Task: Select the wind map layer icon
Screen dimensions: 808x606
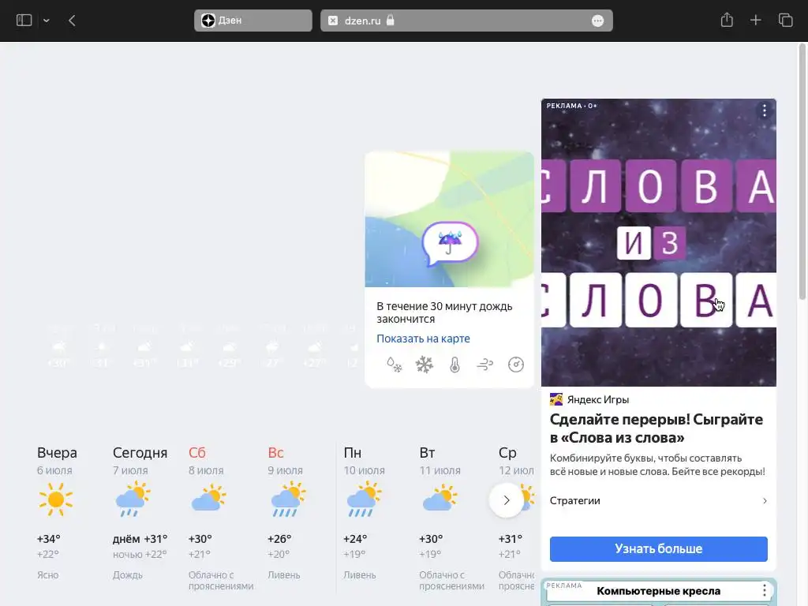Action: click(485, 365)
